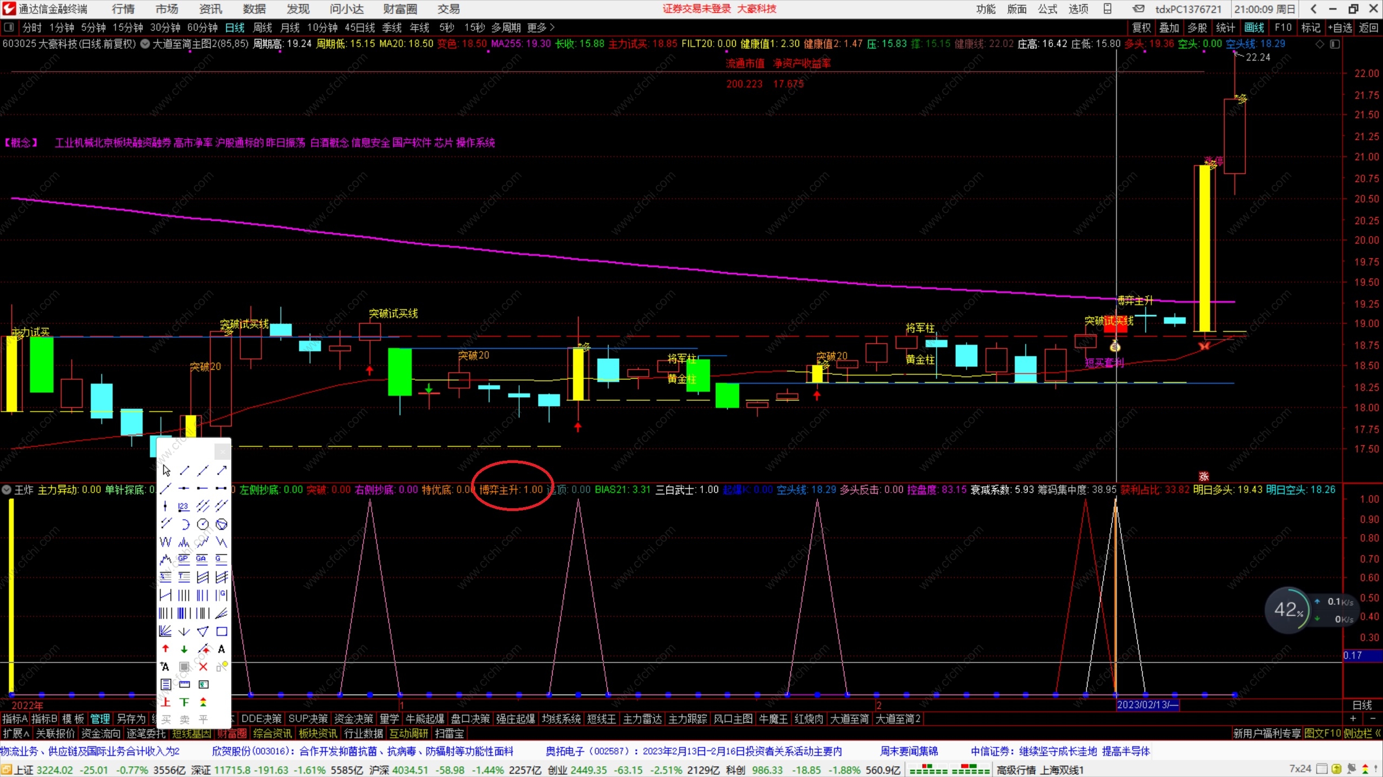Click the red X delete drawing tool
1383x777 pixels.
(x=203, y=667)
